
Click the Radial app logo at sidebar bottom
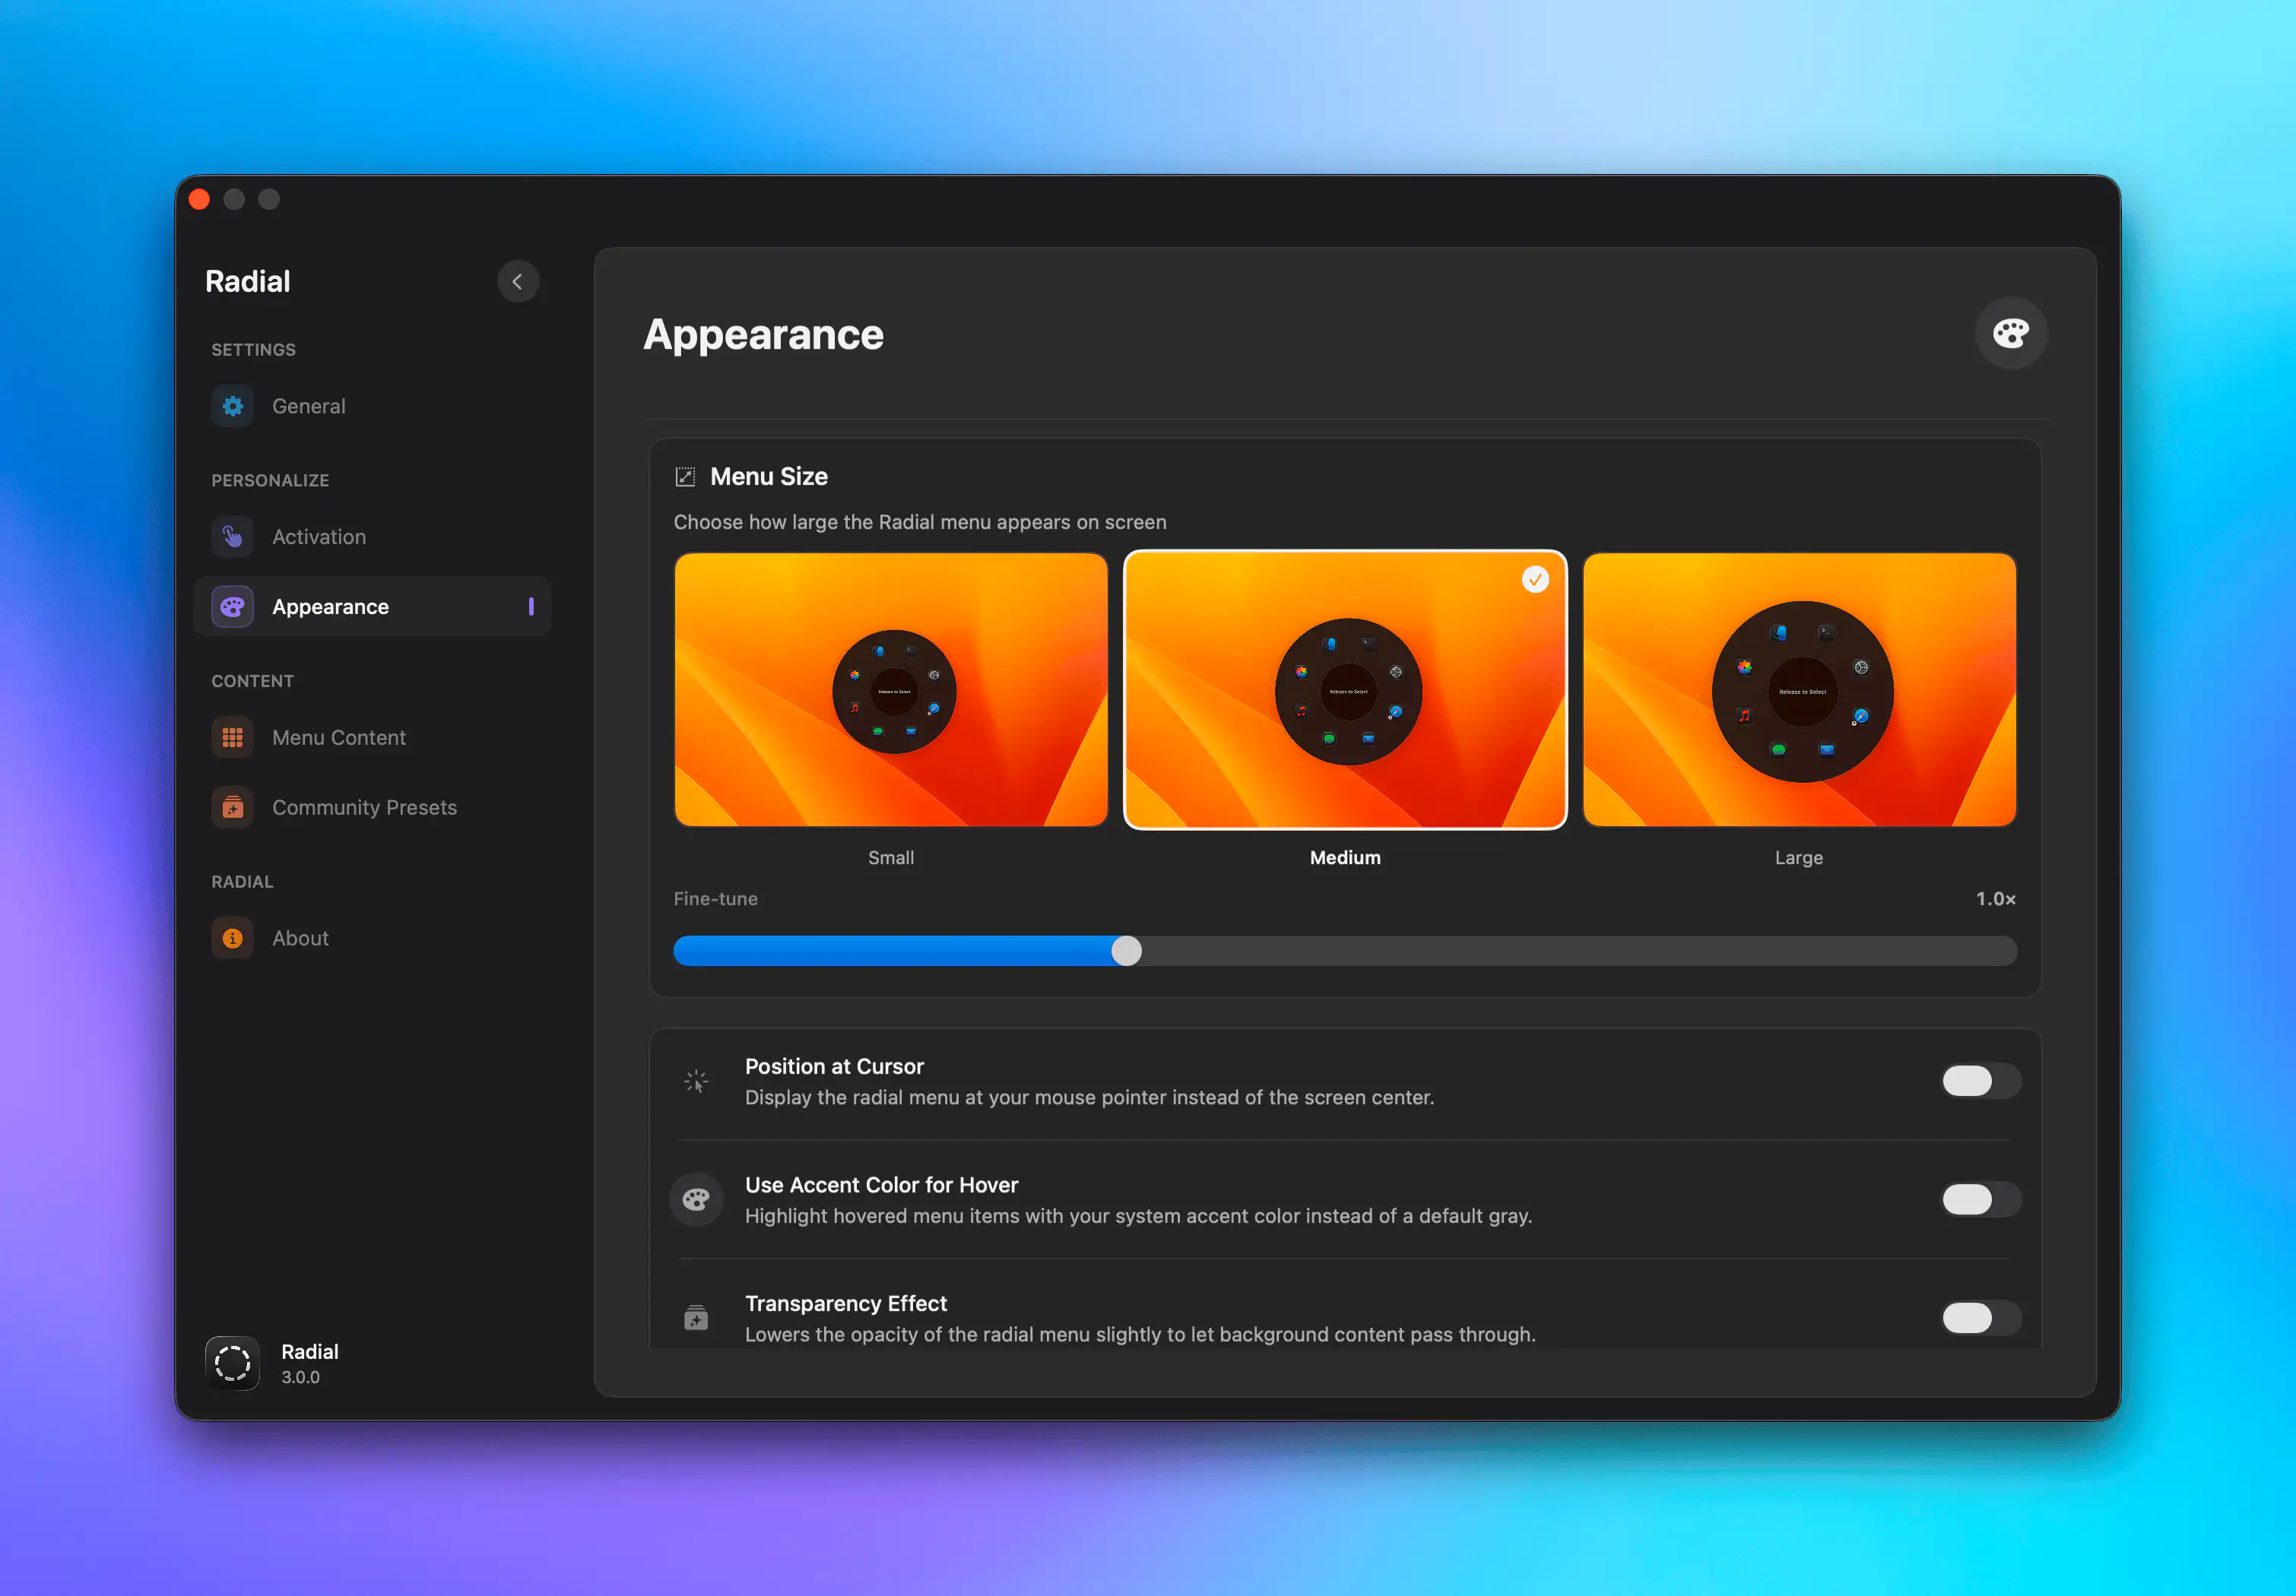click(x=232, y=1363)
